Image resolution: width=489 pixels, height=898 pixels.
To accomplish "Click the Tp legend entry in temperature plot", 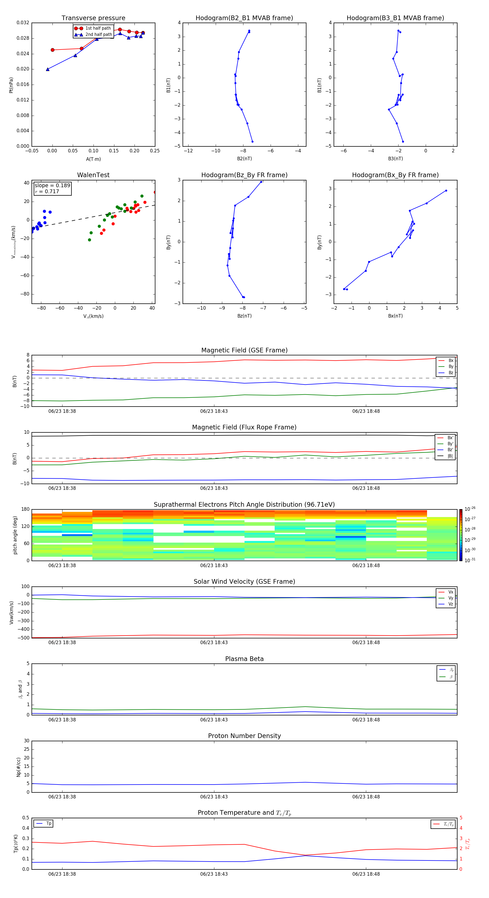I will [43, 823].
